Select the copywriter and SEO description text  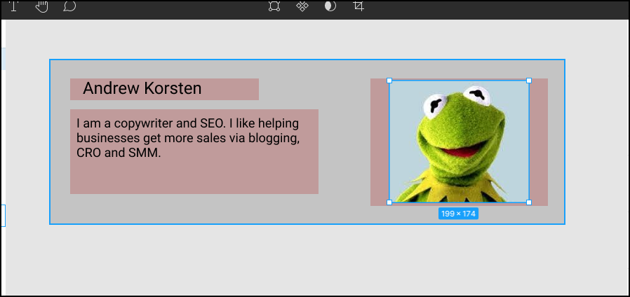pyautogui.click(x=188, y=138)
